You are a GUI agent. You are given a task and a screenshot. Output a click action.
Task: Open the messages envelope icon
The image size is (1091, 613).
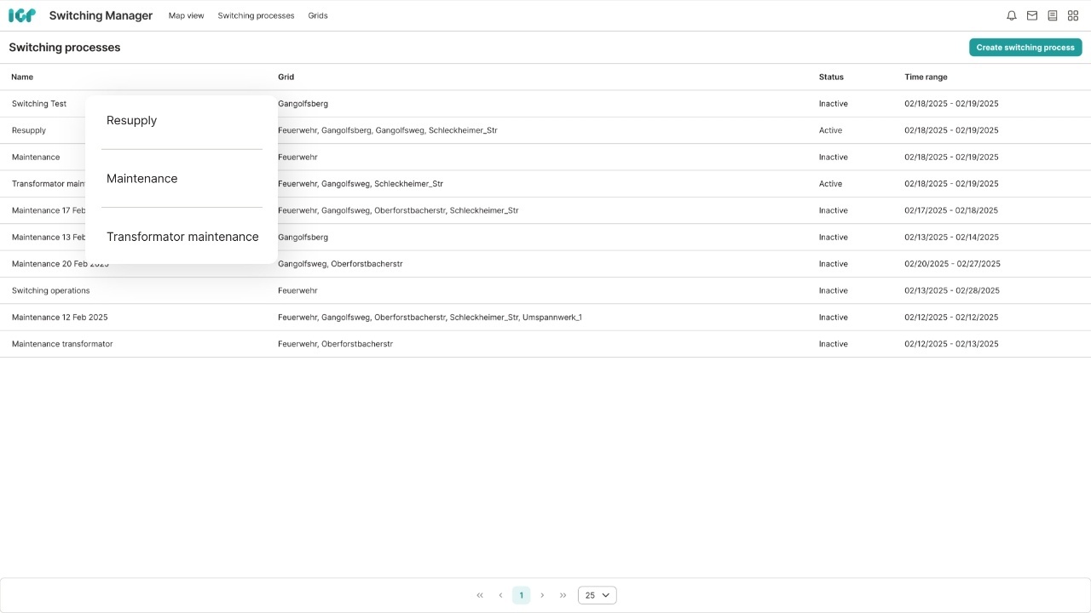(x=1031, y=15)
